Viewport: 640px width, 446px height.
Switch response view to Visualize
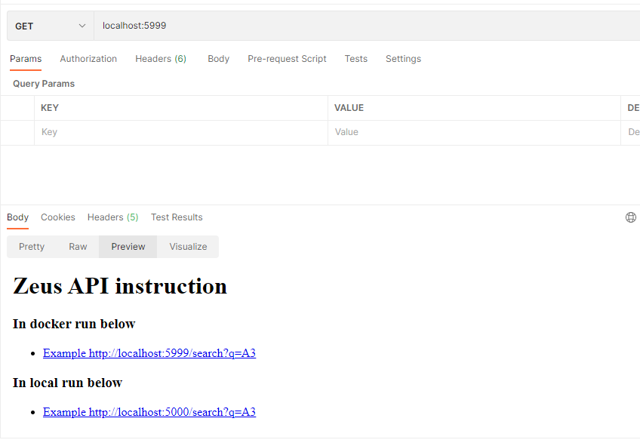188,247
